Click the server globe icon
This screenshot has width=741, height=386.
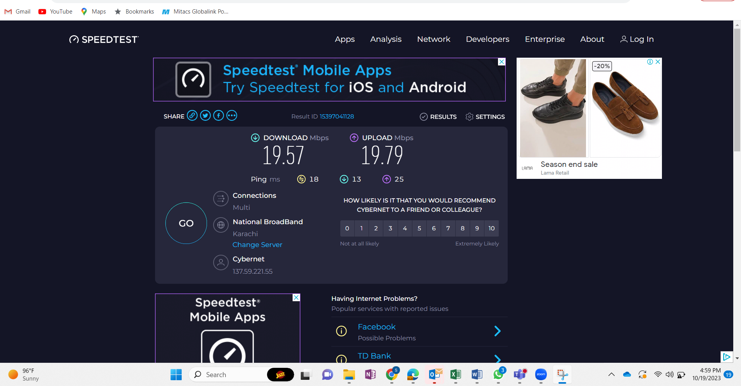pos(221,225)
